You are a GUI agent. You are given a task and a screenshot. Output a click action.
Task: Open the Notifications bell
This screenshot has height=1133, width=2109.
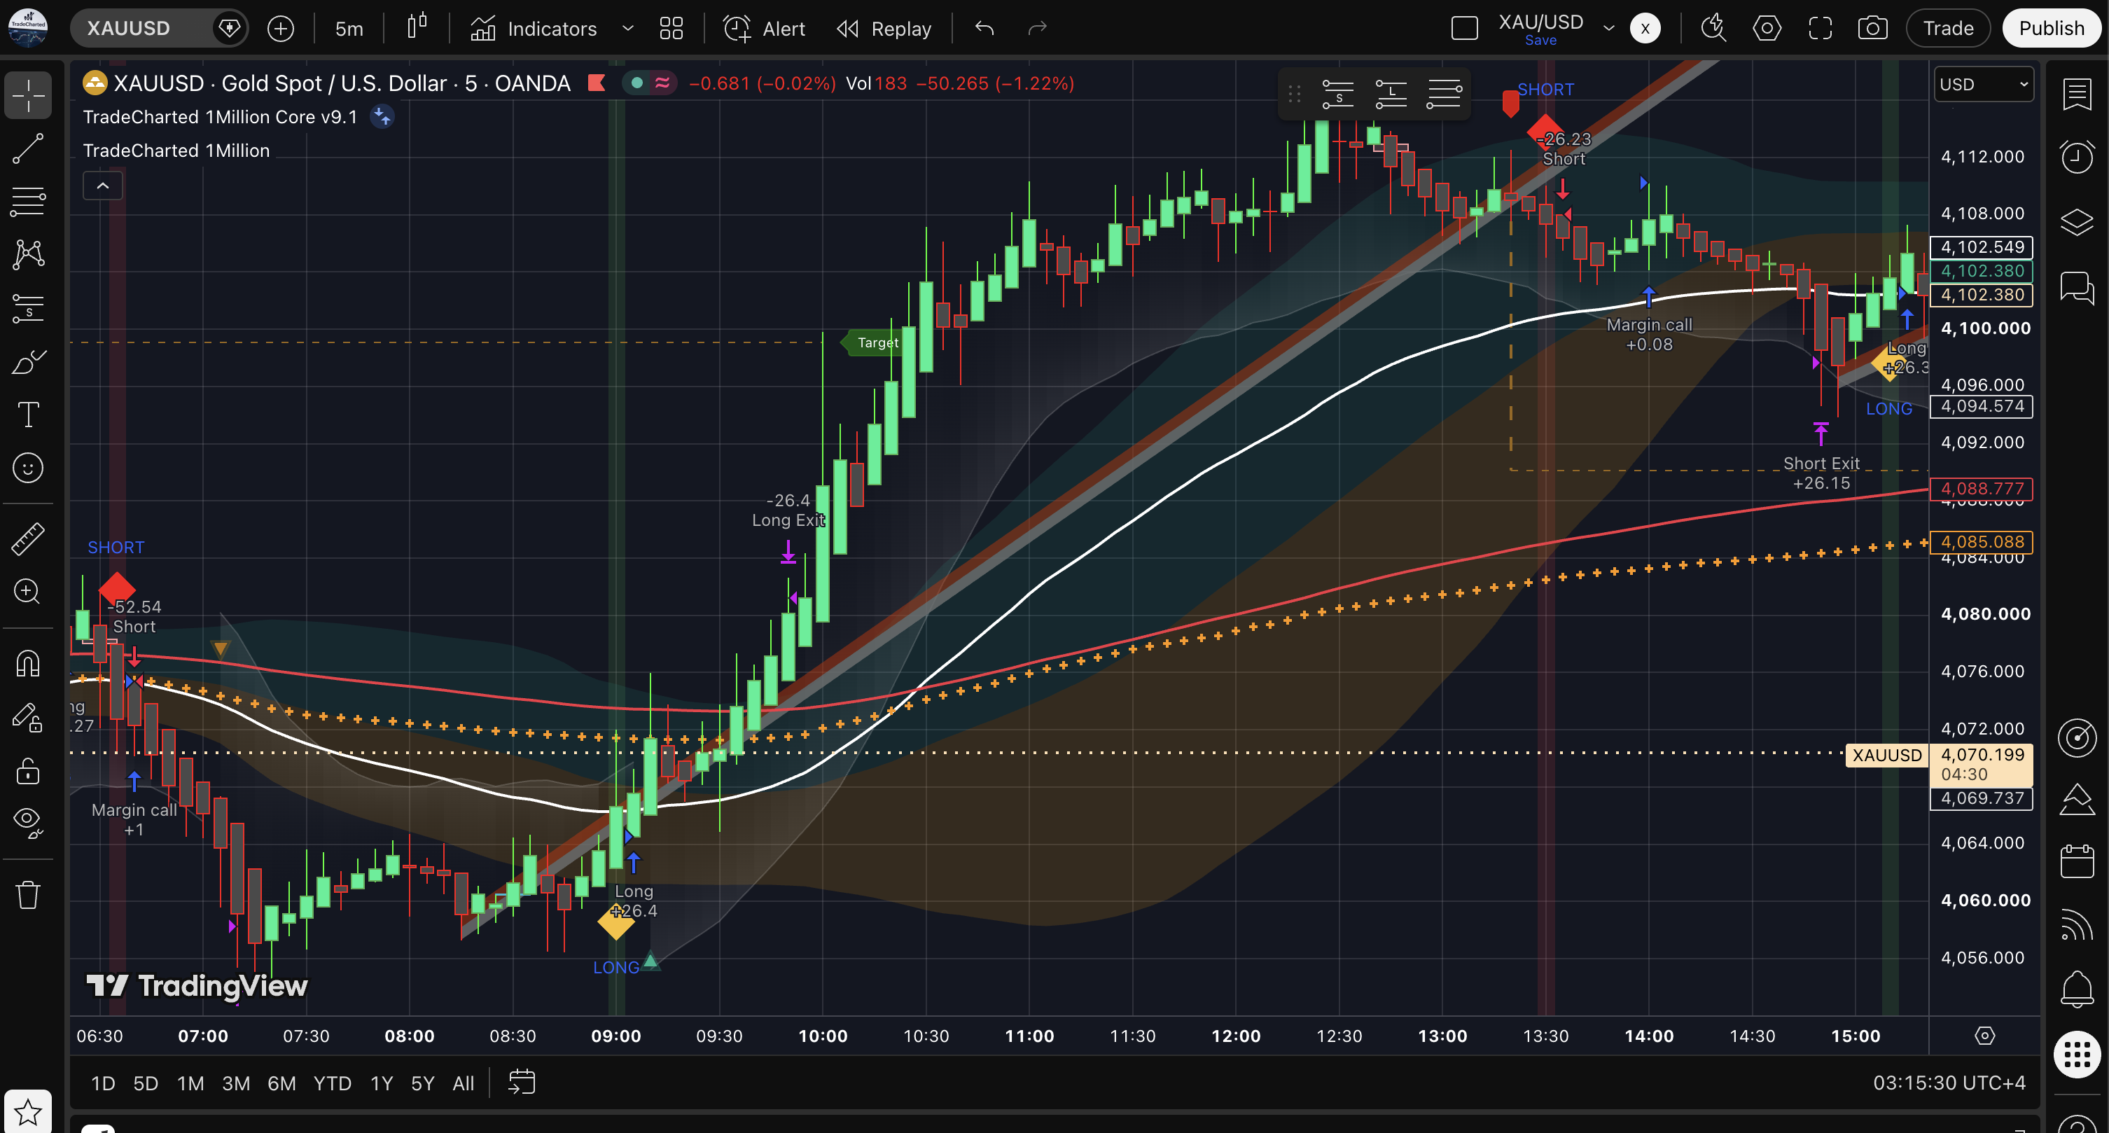(2077, 988)
